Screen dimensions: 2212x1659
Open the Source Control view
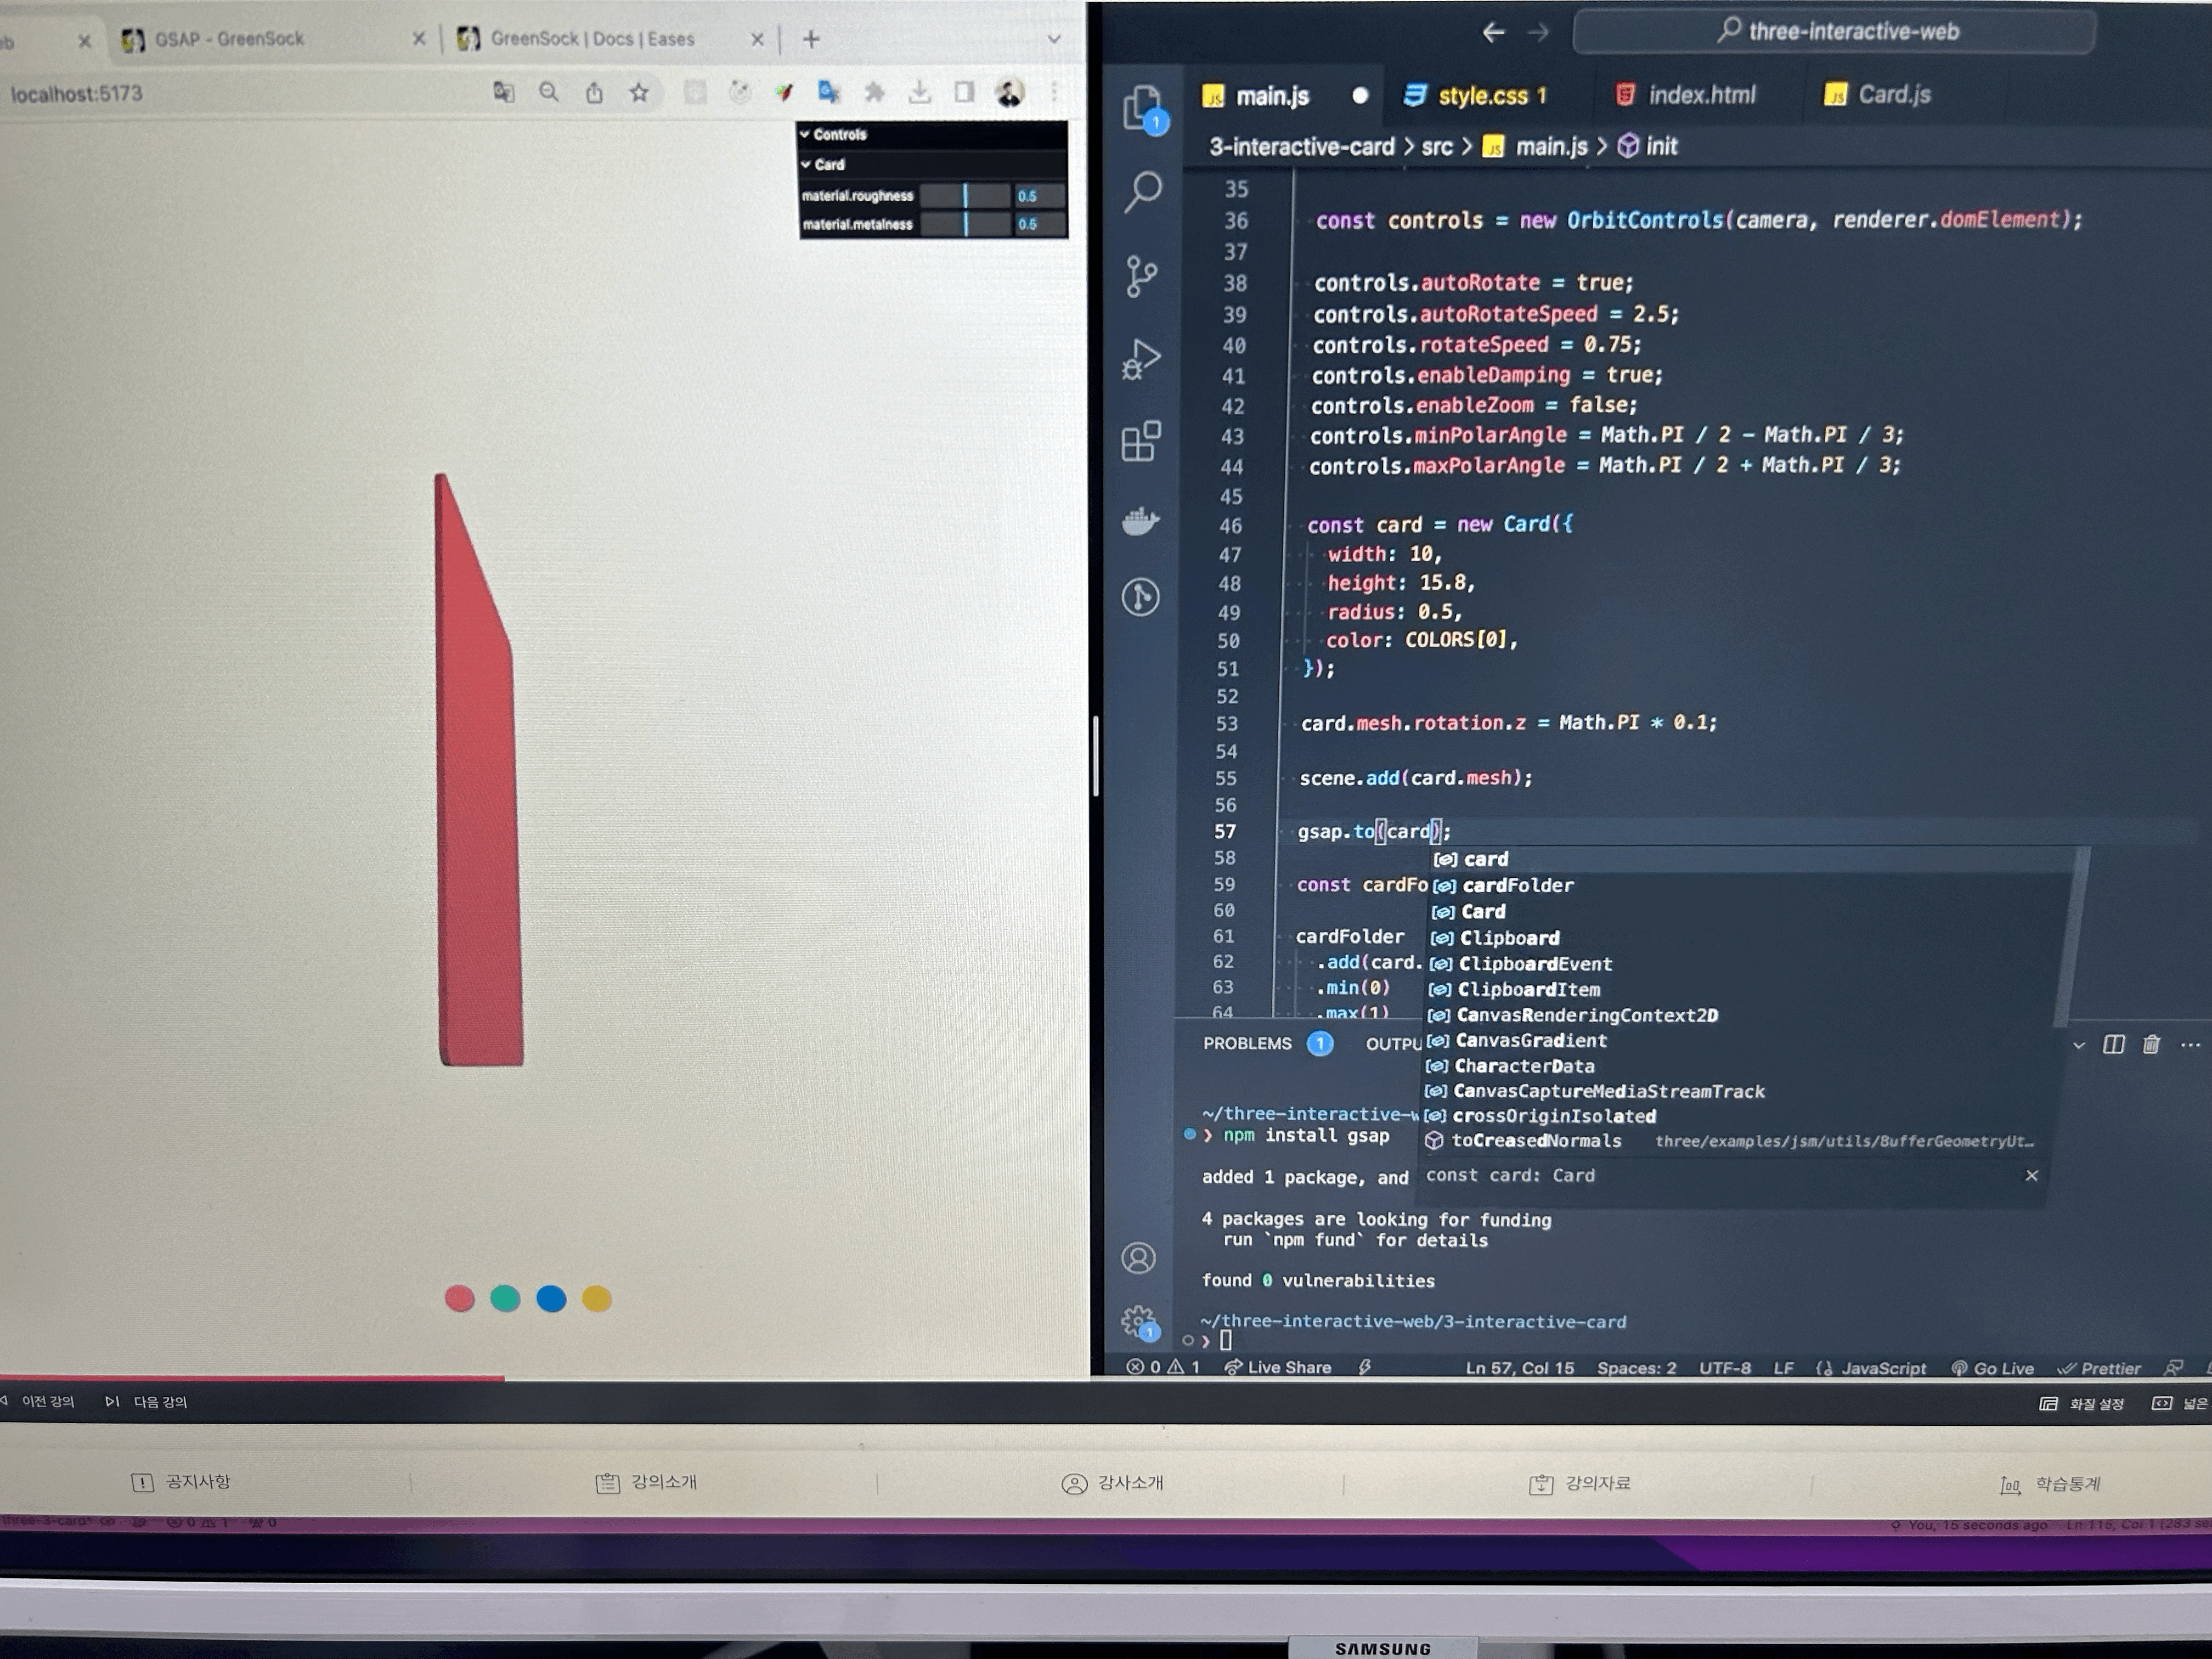pos(1141,276)
